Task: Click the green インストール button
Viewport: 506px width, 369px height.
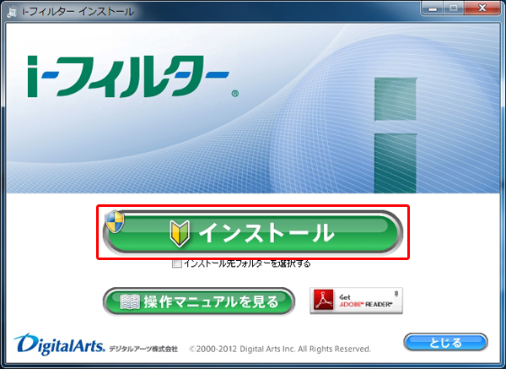Action: pos(253,232)
